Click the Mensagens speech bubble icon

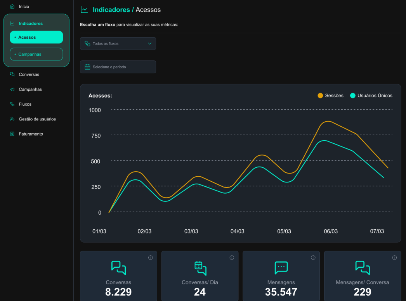[x=281, y=267]
